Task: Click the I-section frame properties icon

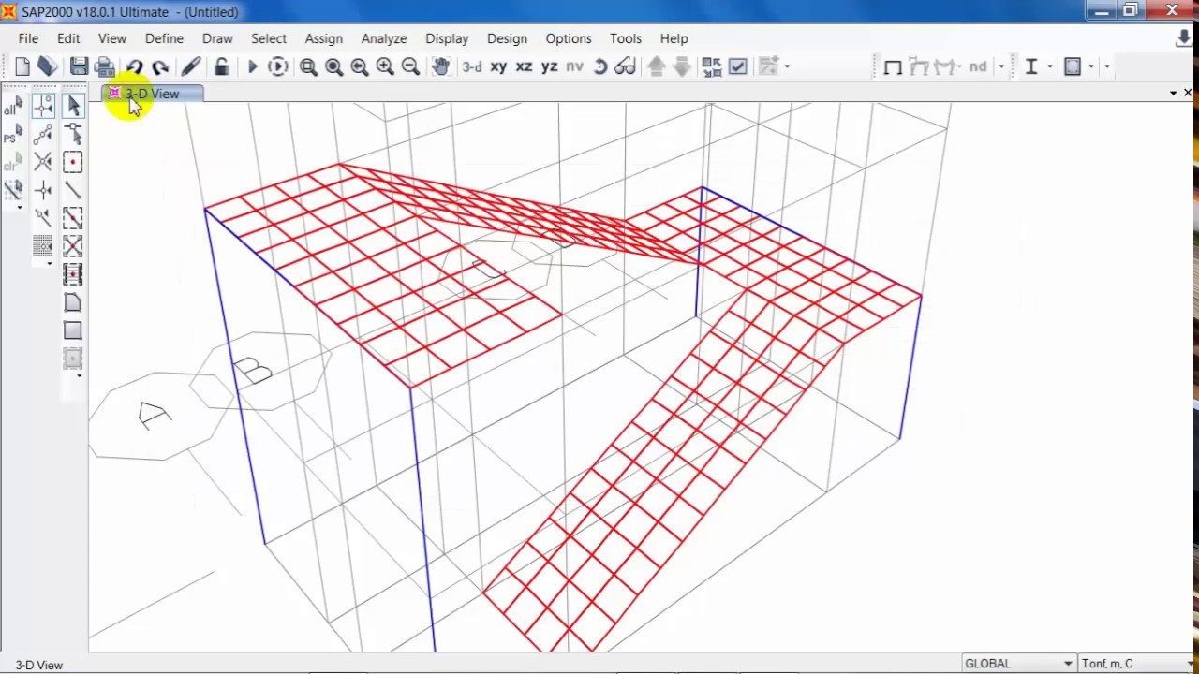Action: pos(1031,66)
